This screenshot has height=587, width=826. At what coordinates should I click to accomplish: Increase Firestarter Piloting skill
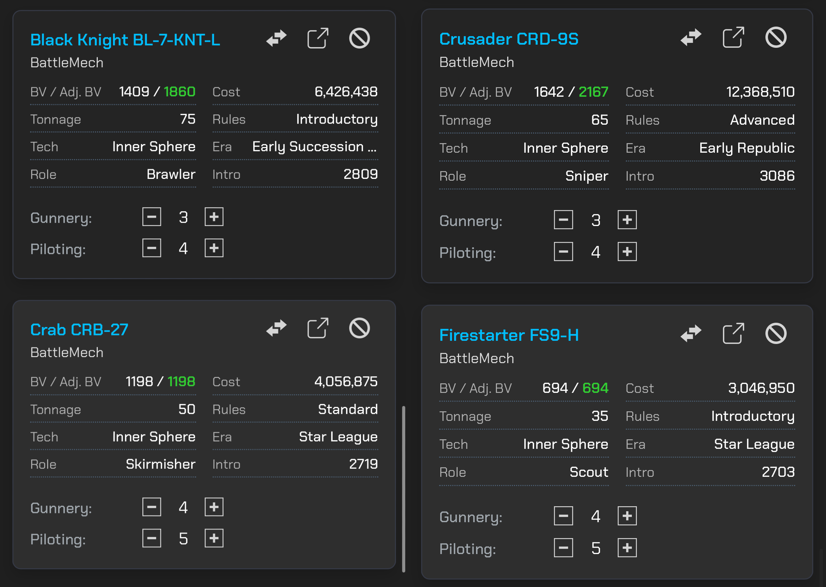[x=627, y=548]
